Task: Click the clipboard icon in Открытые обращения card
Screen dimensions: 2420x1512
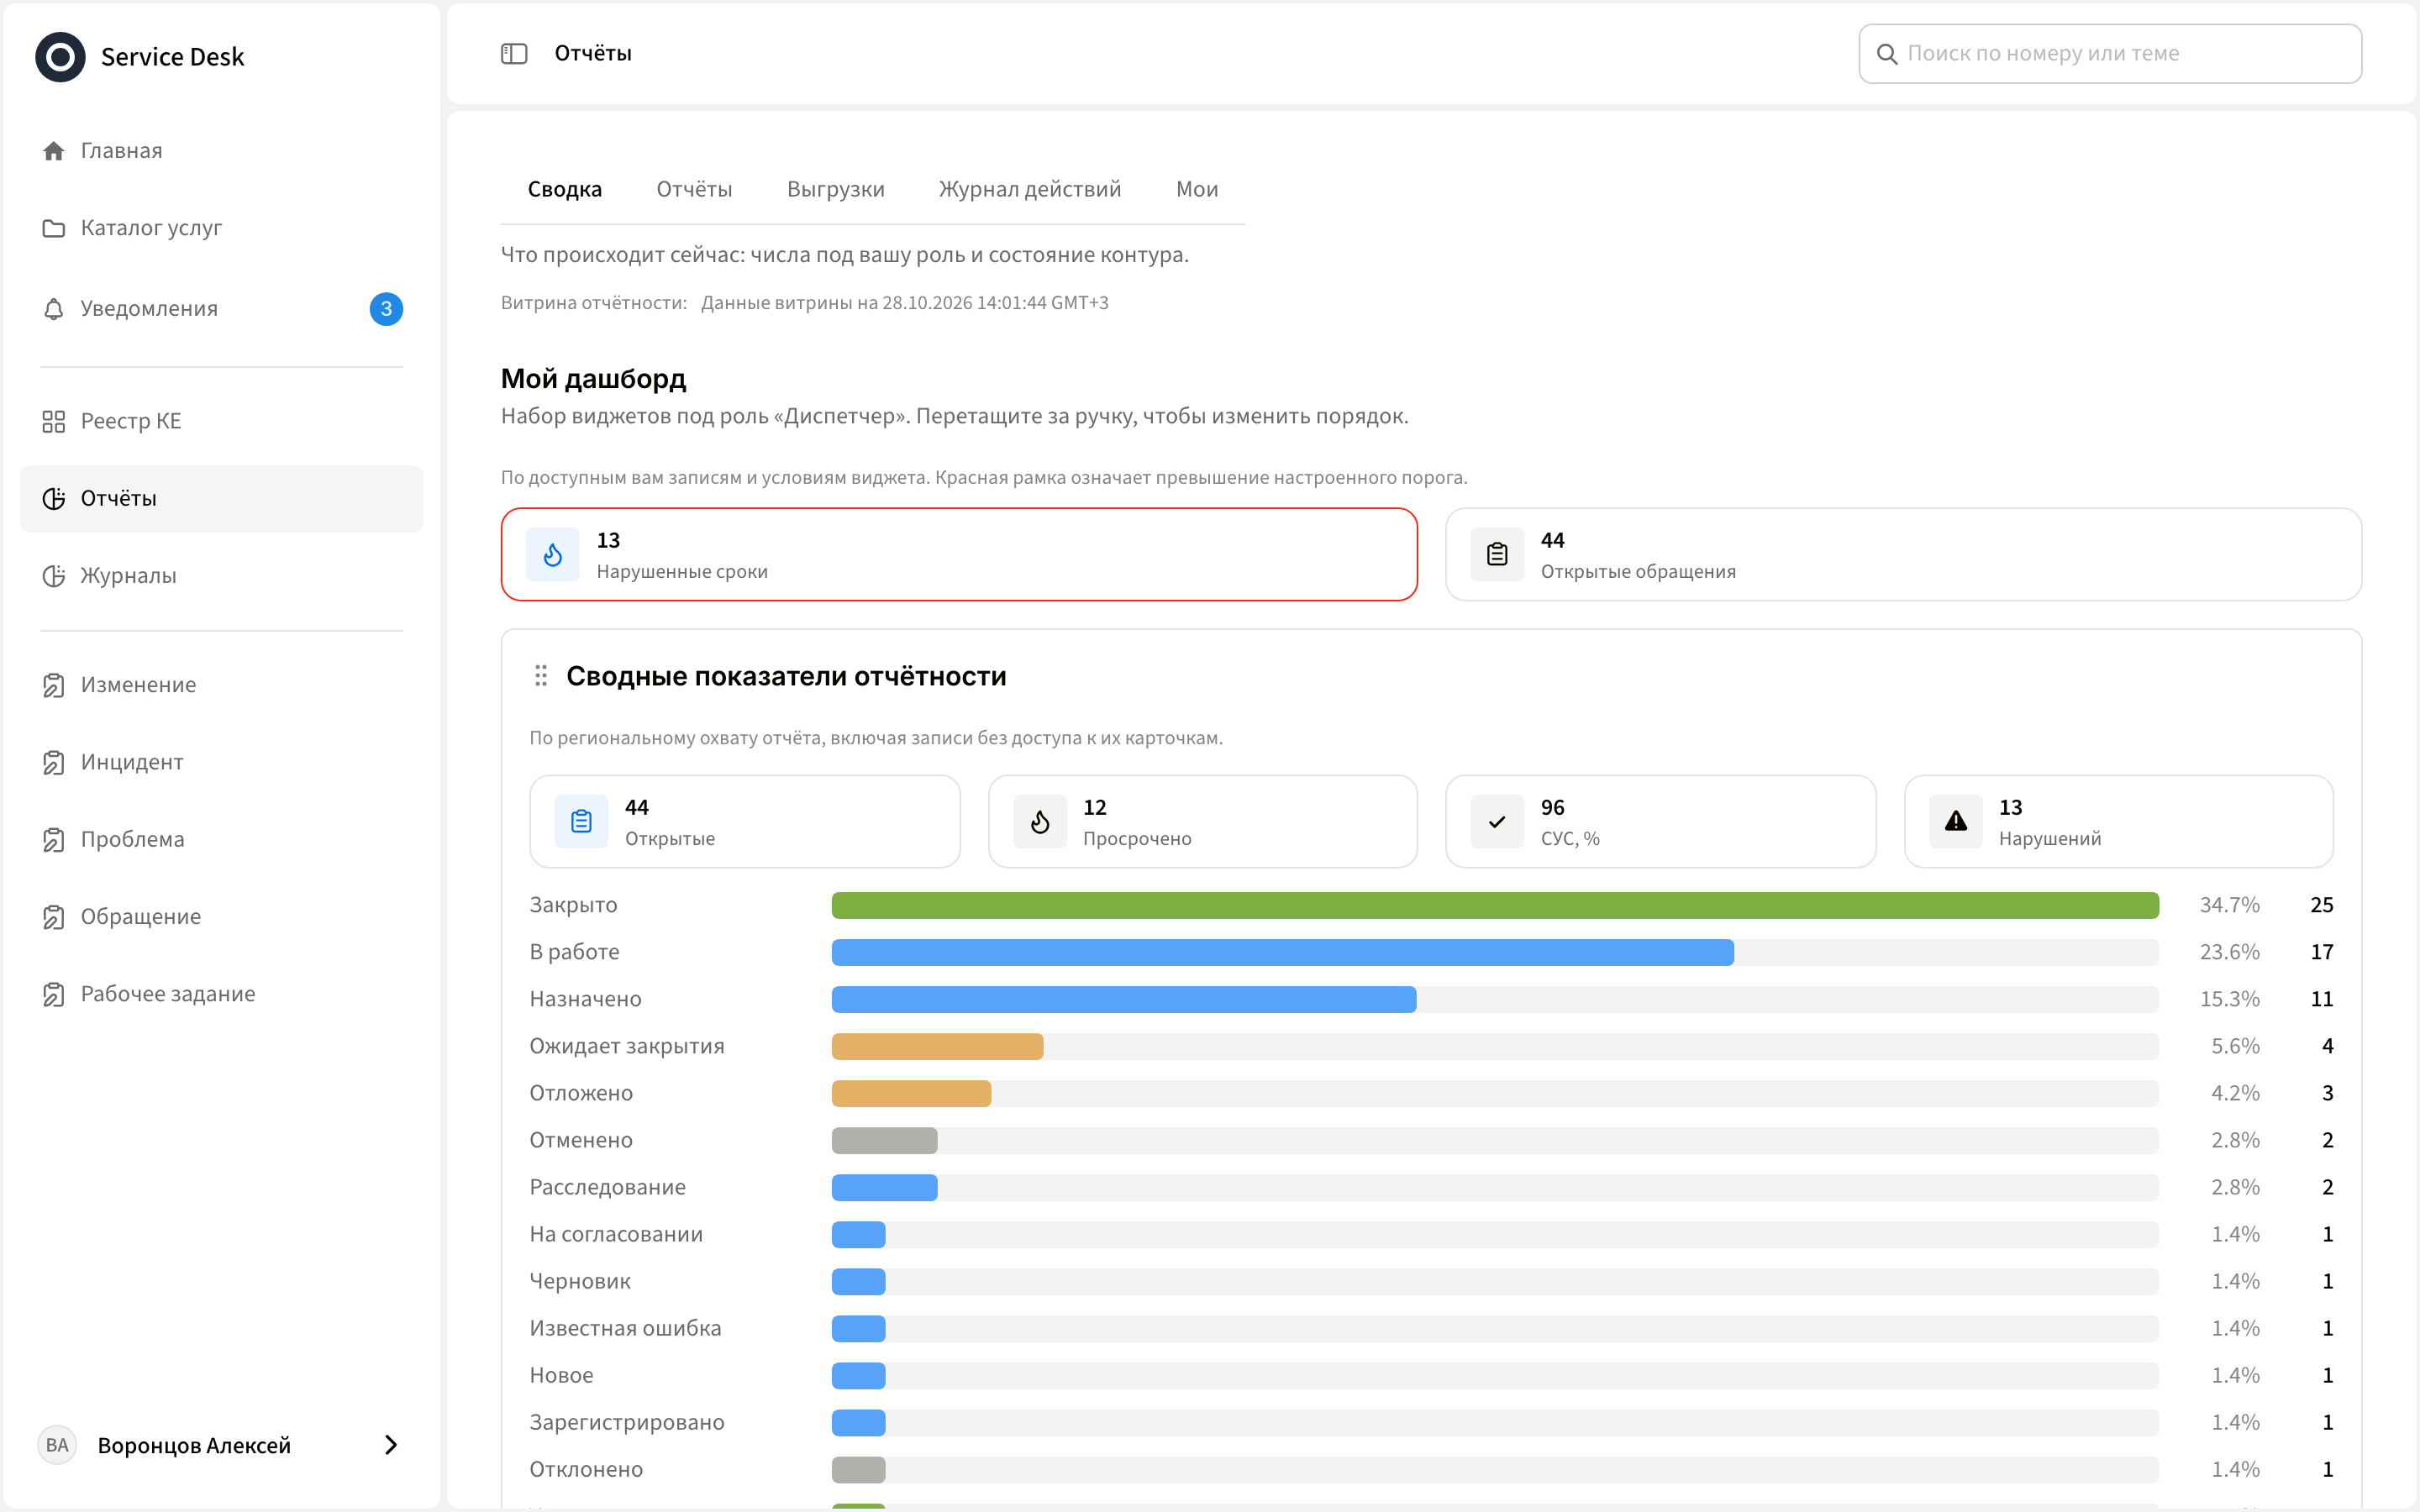Action: click(1497, 555)
